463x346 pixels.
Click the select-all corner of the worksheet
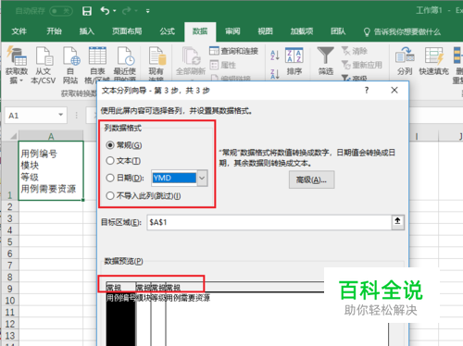coord(12,136)
